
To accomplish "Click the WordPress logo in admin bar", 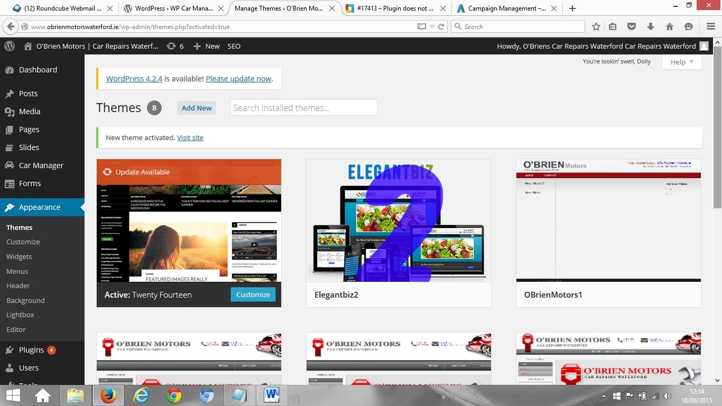I will [10, 46].
